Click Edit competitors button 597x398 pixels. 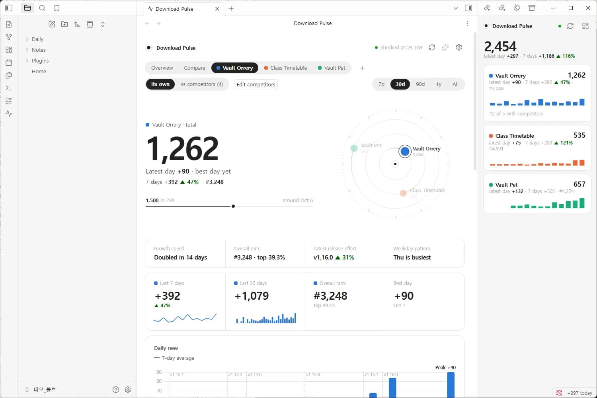click(x=256, y=84)
